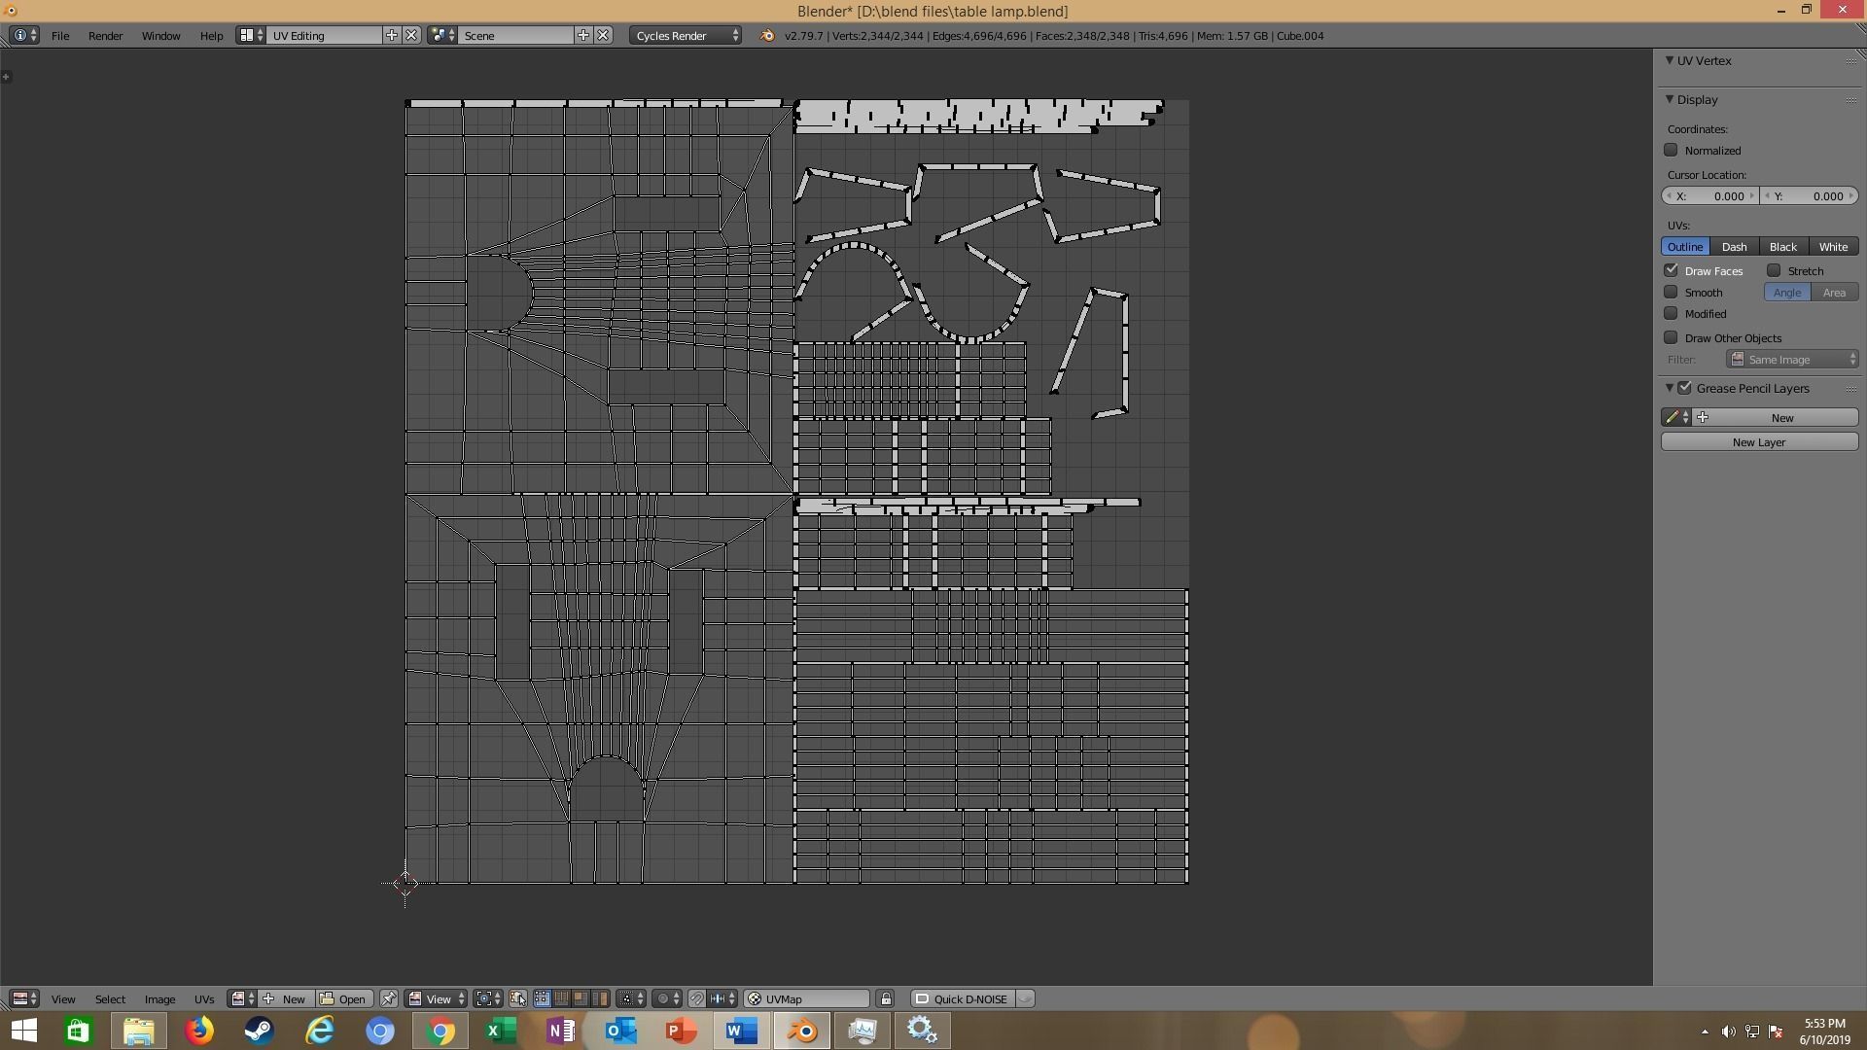Open the UVs menu in bottom header
This screenshot has height=1050, width=1867.
click(x=203, y=998)
